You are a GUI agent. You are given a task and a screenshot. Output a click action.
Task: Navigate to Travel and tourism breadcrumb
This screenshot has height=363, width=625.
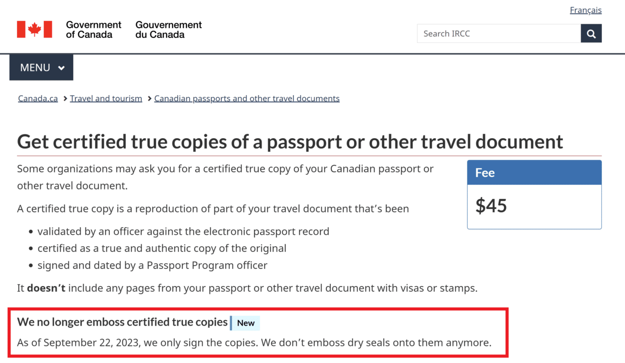106,98
